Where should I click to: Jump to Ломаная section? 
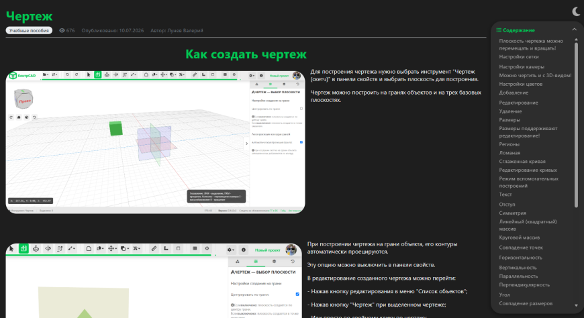click(509, 153)
